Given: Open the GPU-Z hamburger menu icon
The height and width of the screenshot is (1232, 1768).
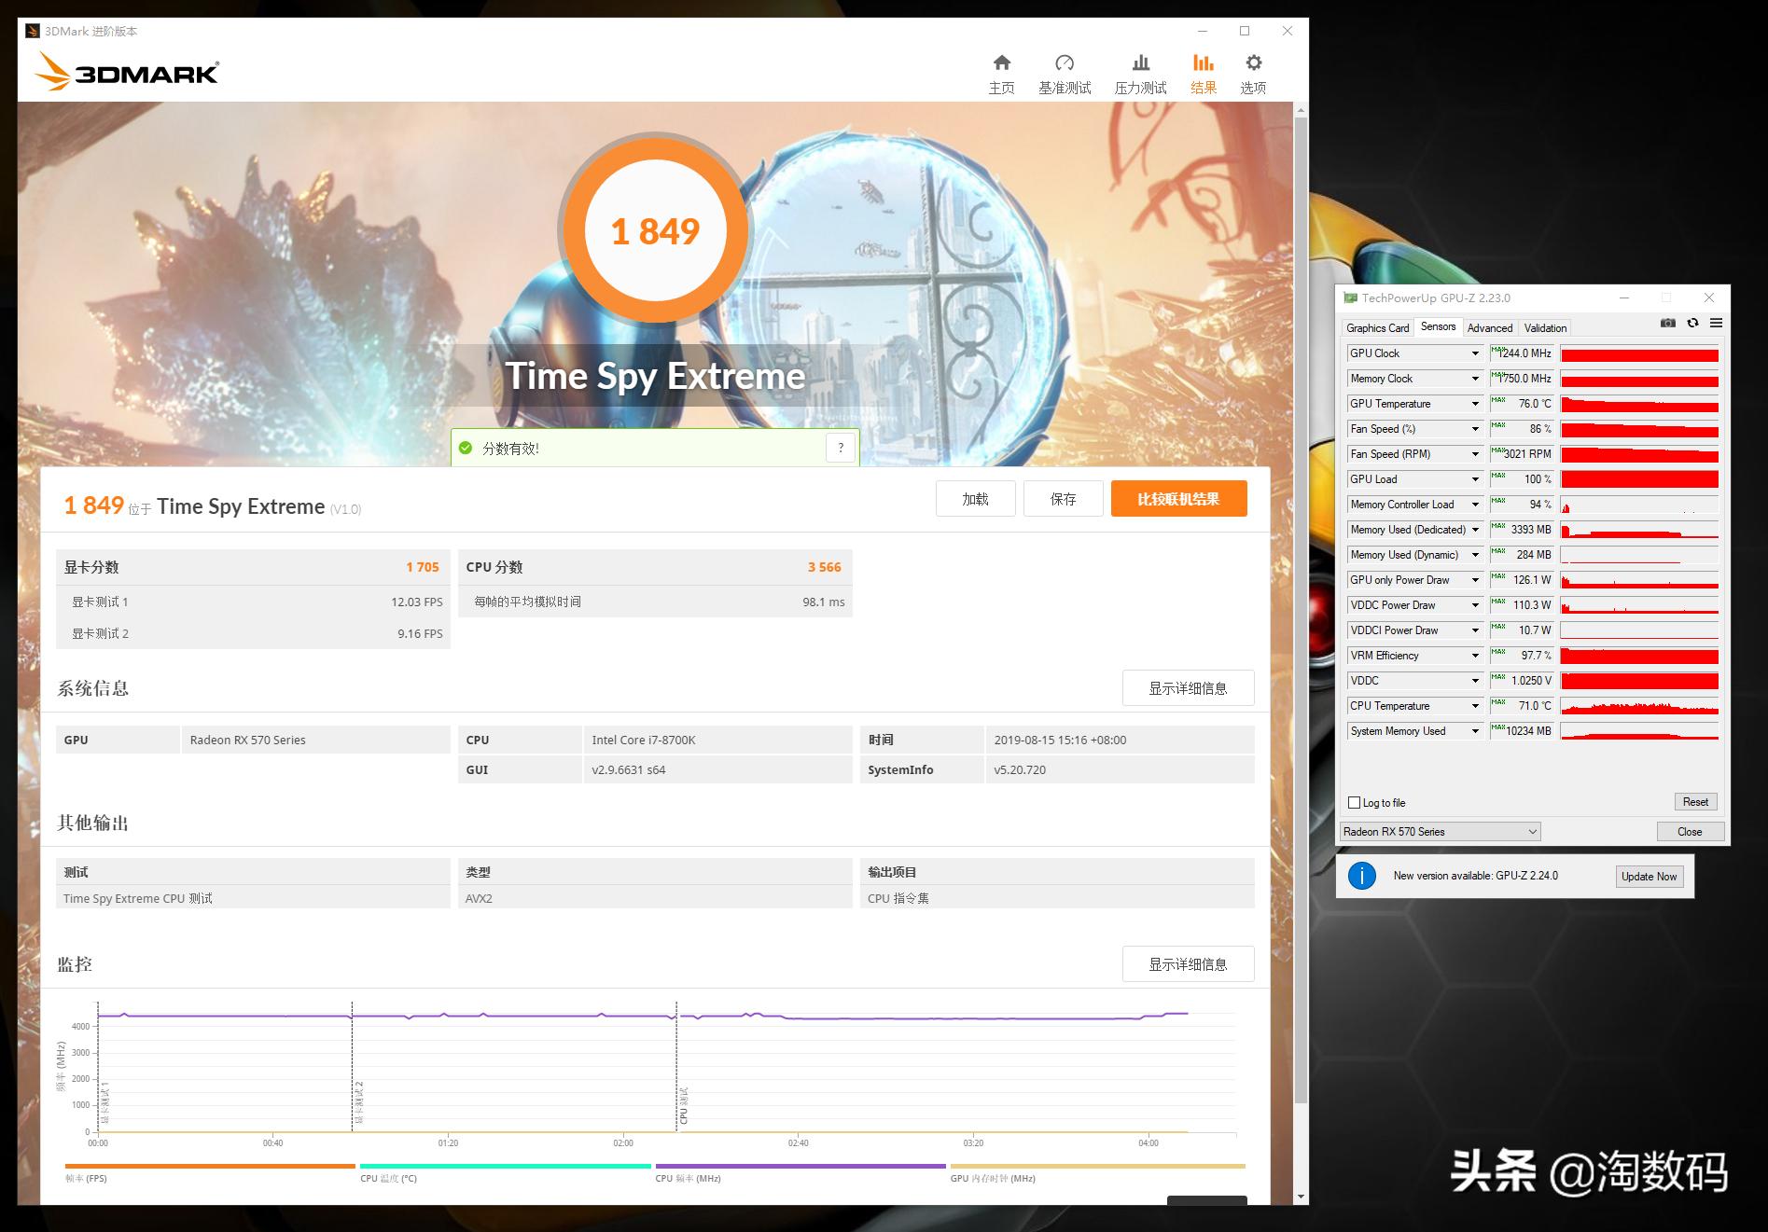Looking at the screenshot, I should pyautogui.click(x=1717, y=324).
